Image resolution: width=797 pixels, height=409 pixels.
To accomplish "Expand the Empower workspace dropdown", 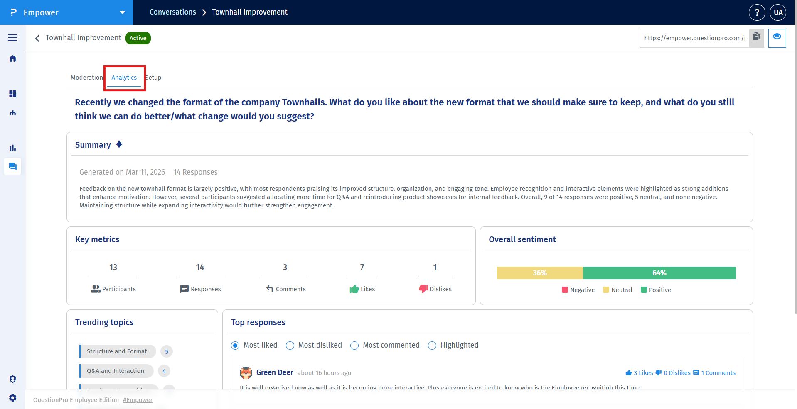I will [121, 12].
